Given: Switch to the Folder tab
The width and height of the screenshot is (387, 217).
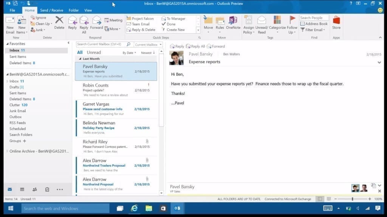Looking at the screenshot, I should tap(74, 10).
